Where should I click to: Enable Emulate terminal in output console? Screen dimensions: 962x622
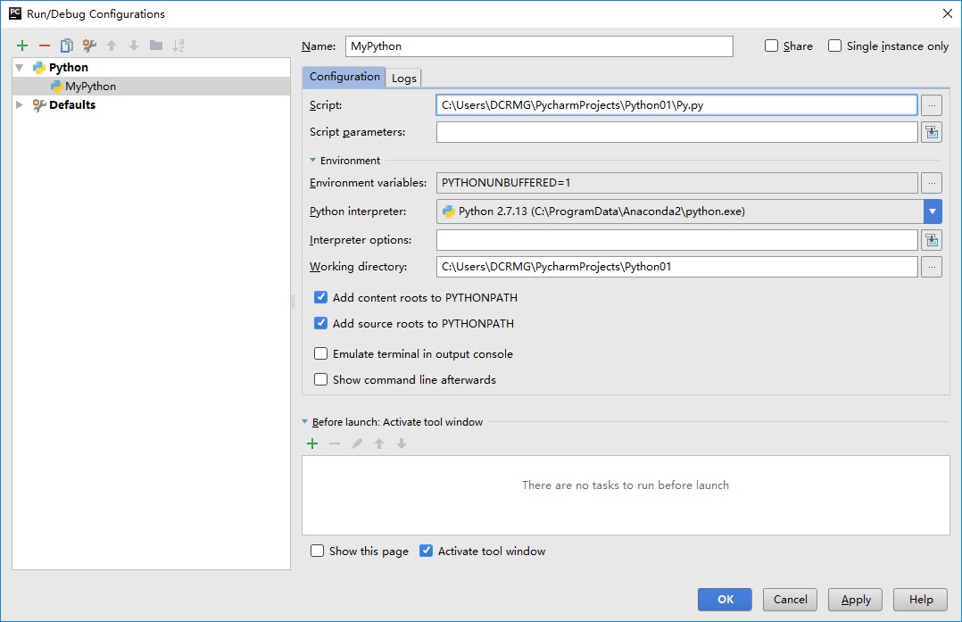point(321,354)
